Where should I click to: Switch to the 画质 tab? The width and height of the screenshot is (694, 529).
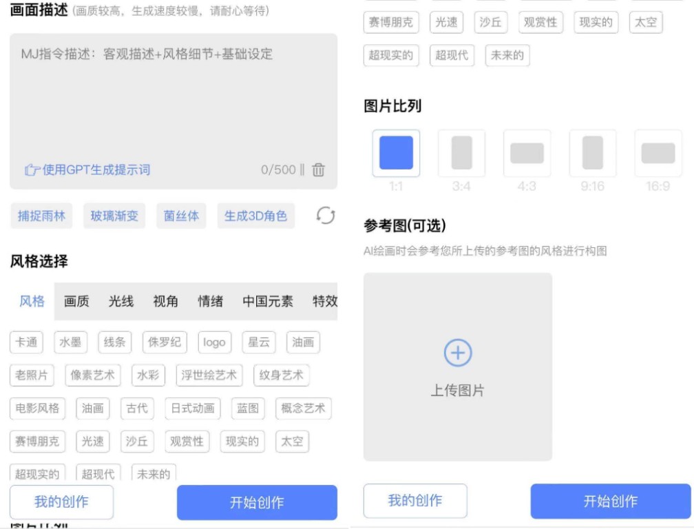(x=76, y=301)
